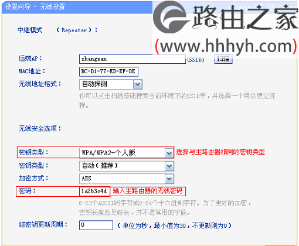Click the 密码 password field
The image size is (299, 246).
coord(94,192)
